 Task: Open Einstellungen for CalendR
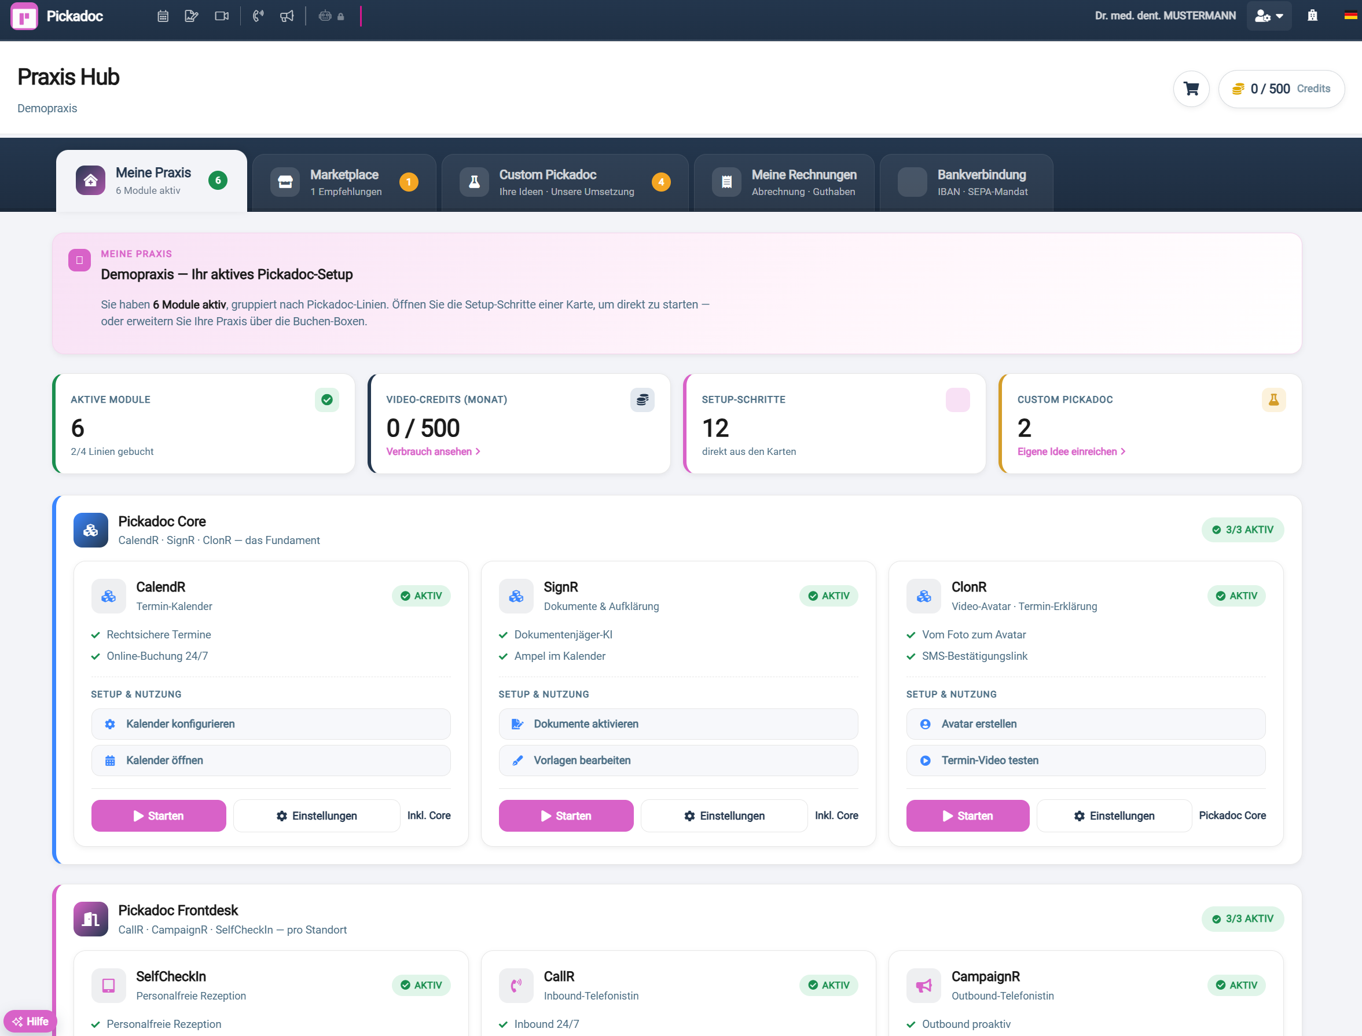(x=317, y=816)
